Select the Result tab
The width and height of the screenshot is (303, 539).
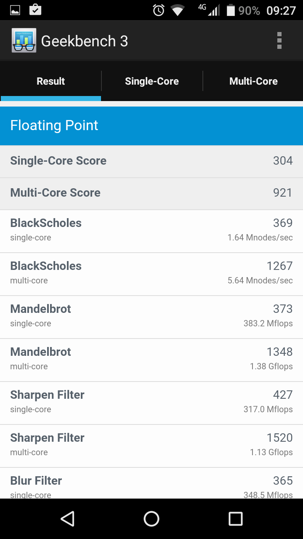(51, 81)
